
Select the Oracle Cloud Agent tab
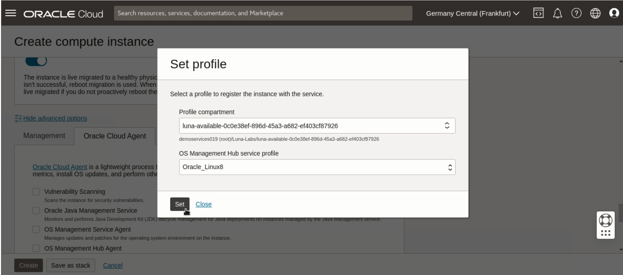[115, 136]
